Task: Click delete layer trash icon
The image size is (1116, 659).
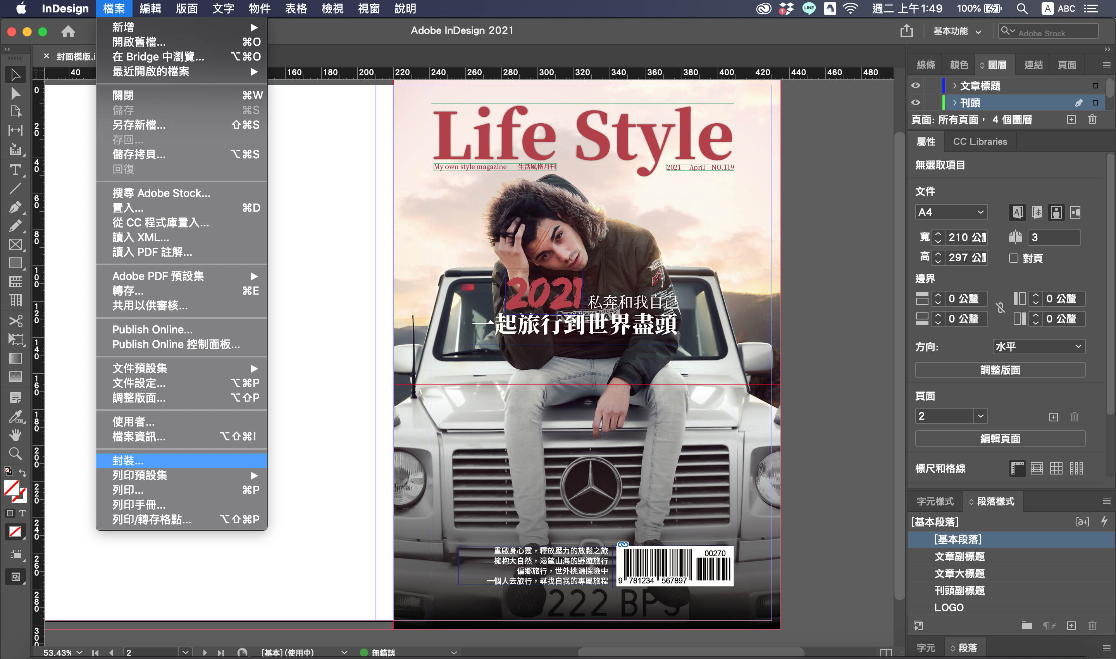Action: 1092,119
